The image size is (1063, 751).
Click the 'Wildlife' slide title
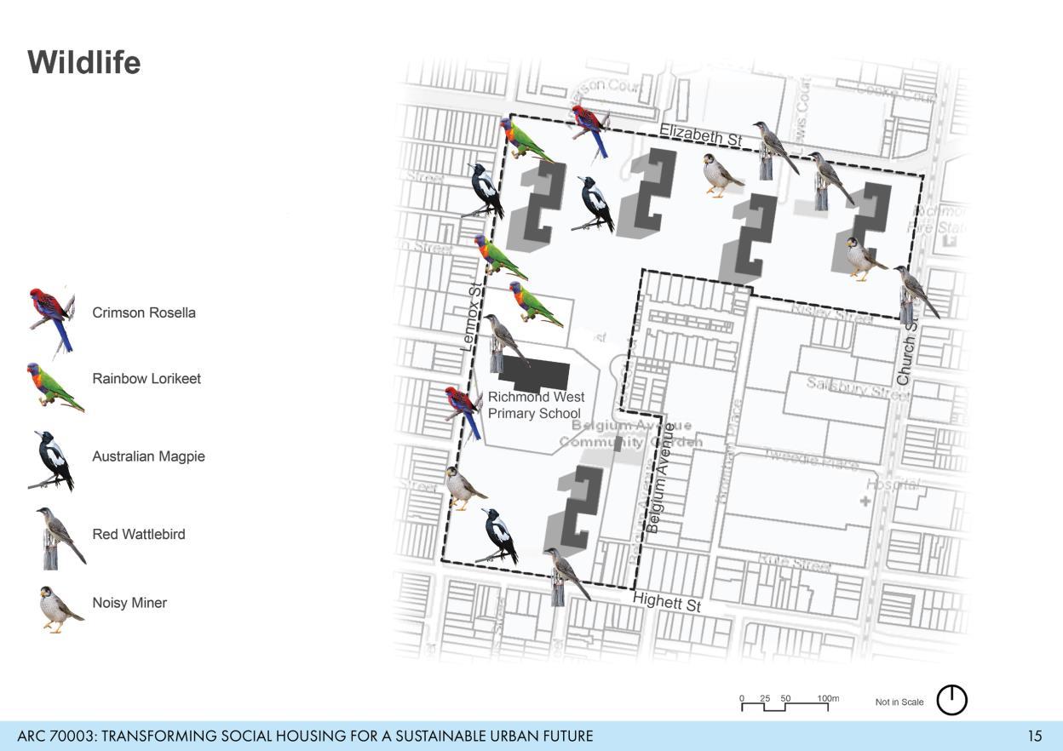[83, 63]
